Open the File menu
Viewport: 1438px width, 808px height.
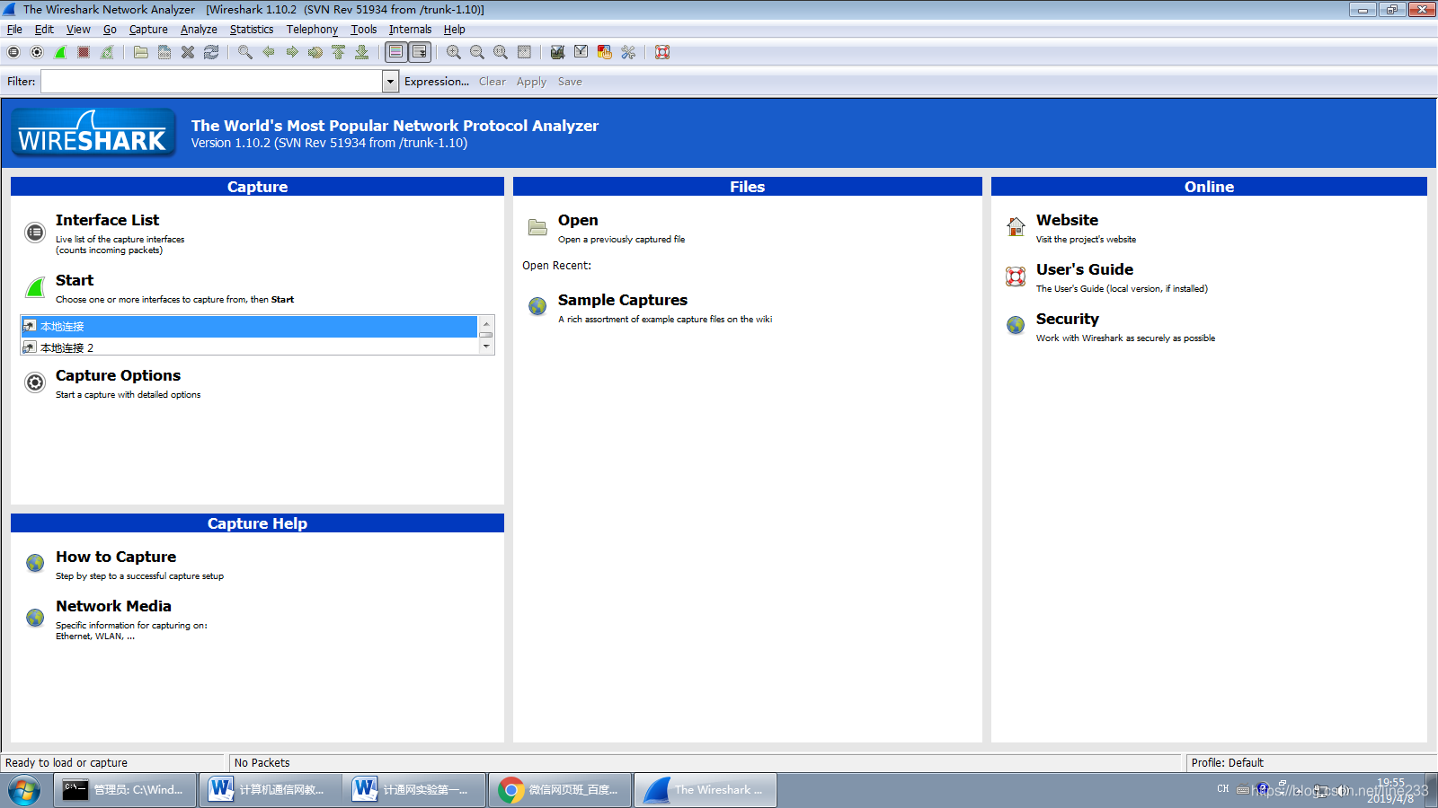(x=14, y=30)
